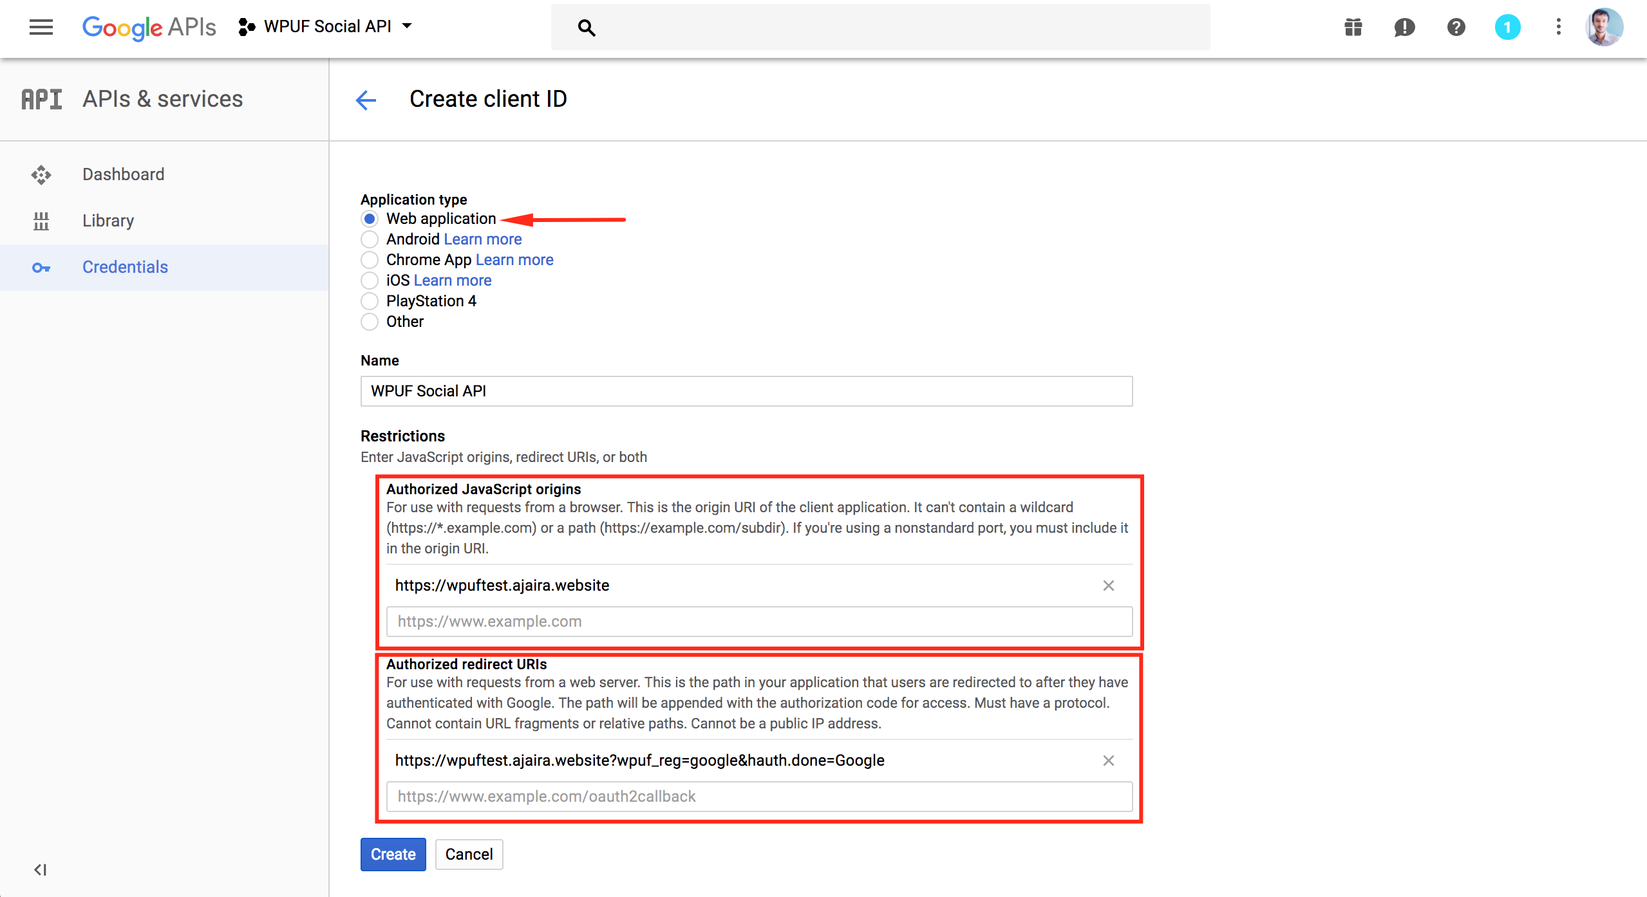The width and height of the screenshot is (1647, 897).
Task: Open the three-dot utilities menu
Action: (1558, 27)
